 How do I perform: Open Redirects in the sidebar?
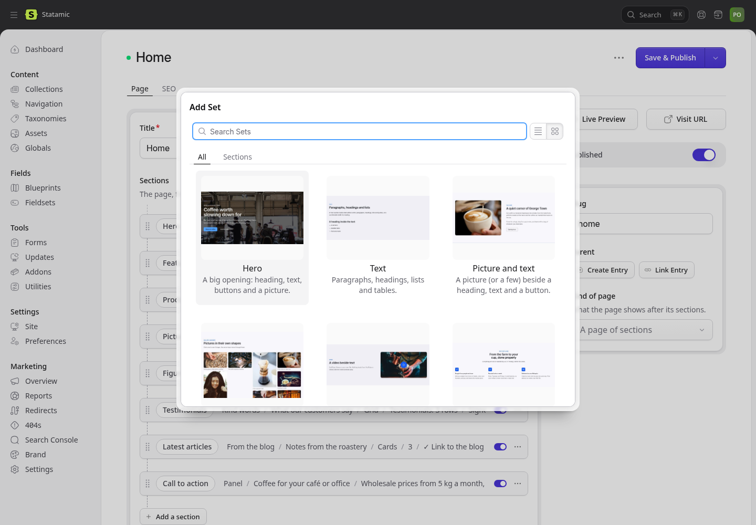click(41, 411)
